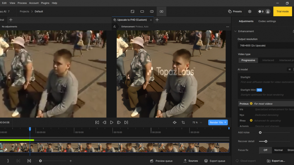The height and width of the screenshot is (165, 294).
Task: Click the credits counter showing 0
Action: 261,11
